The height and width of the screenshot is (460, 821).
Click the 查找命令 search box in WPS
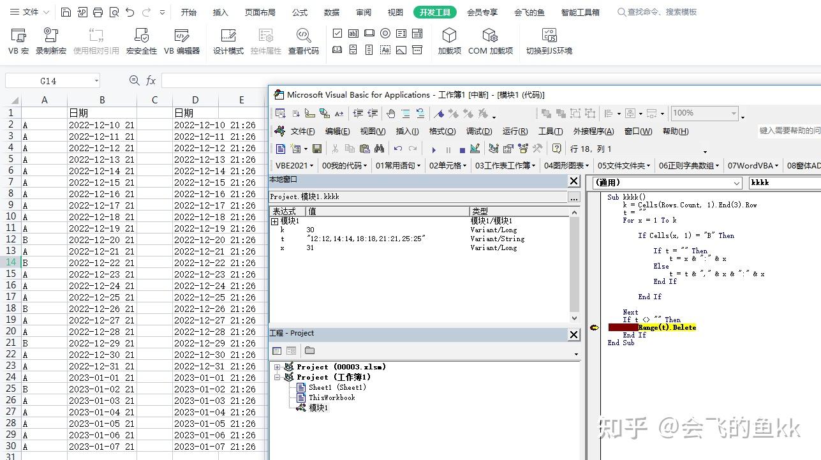[657, 12]
